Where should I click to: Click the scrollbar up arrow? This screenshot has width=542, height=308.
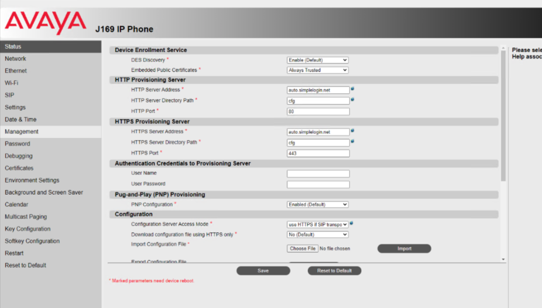tap(503, 48)
